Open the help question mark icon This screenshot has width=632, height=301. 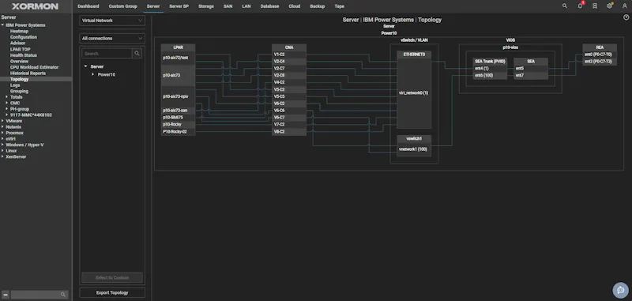coord(626,17)
